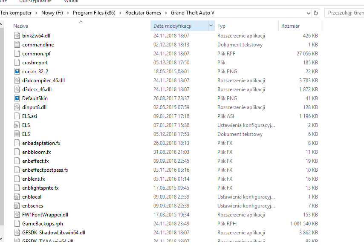364x248 pixels.
Task: Expand breadcrumb chevron after Ten komputer
Action: click(x=36, y=13)
